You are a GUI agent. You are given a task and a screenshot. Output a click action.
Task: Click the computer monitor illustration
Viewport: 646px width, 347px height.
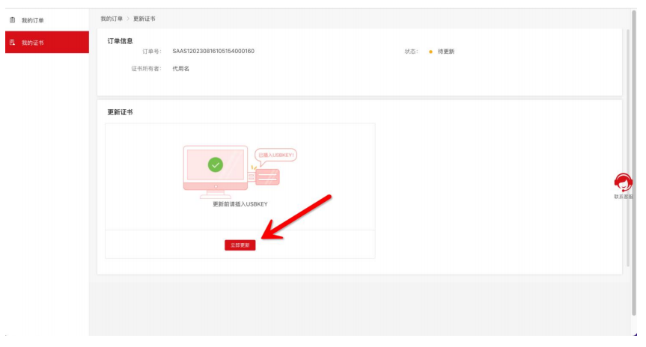216,168
